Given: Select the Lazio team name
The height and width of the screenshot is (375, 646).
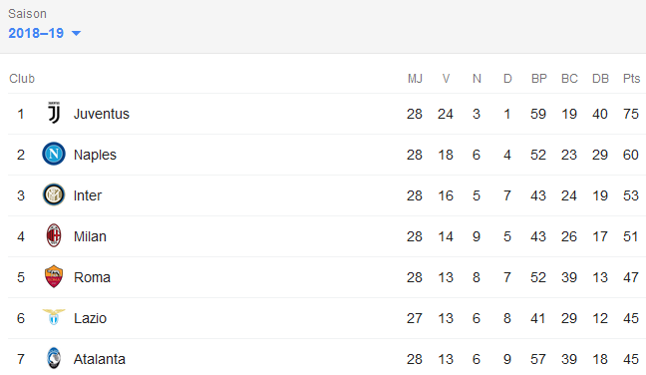Looking at the screenshot, I should 91,318.
